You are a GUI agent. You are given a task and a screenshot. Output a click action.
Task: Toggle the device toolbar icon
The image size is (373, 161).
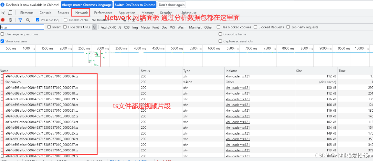point(11,13)
